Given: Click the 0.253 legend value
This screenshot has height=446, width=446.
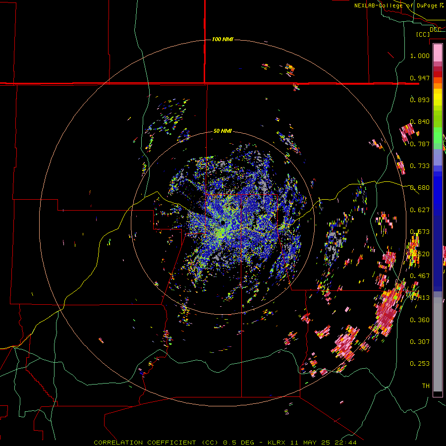Looking at the screenshot, I should pos(420,364).
